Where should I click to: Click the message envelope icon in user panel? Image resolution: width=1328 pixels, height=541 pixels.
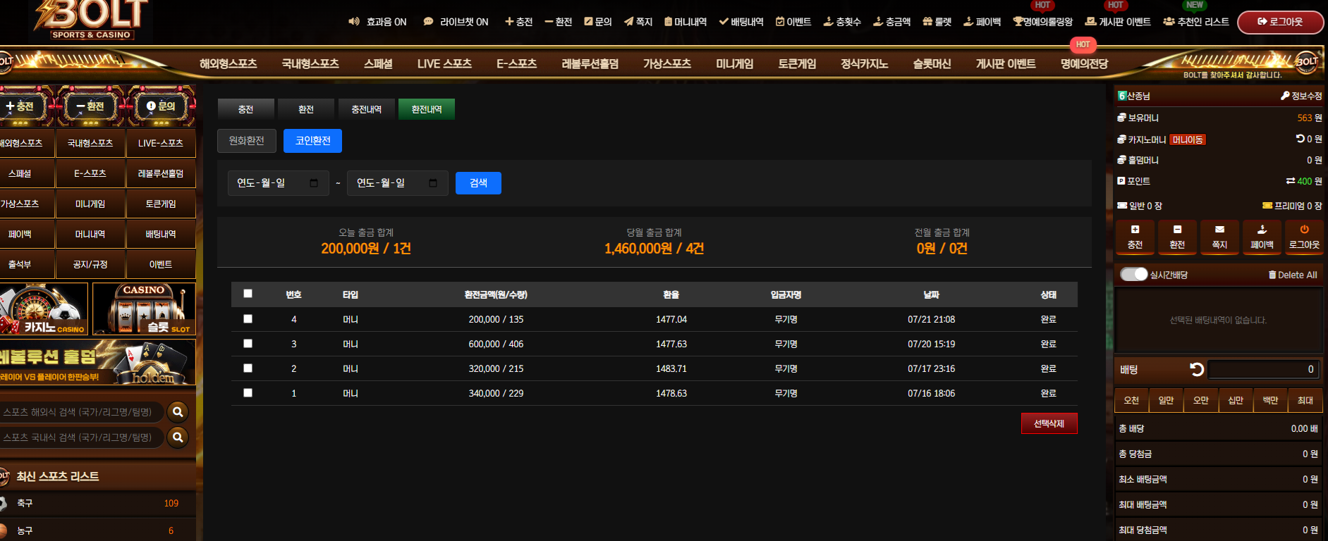(x=1219, y=230)
